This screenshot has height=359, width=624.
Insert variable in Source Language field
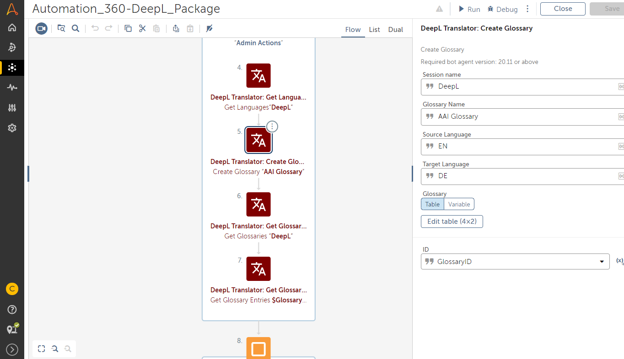pyautogui.click(x=621, y=146)
